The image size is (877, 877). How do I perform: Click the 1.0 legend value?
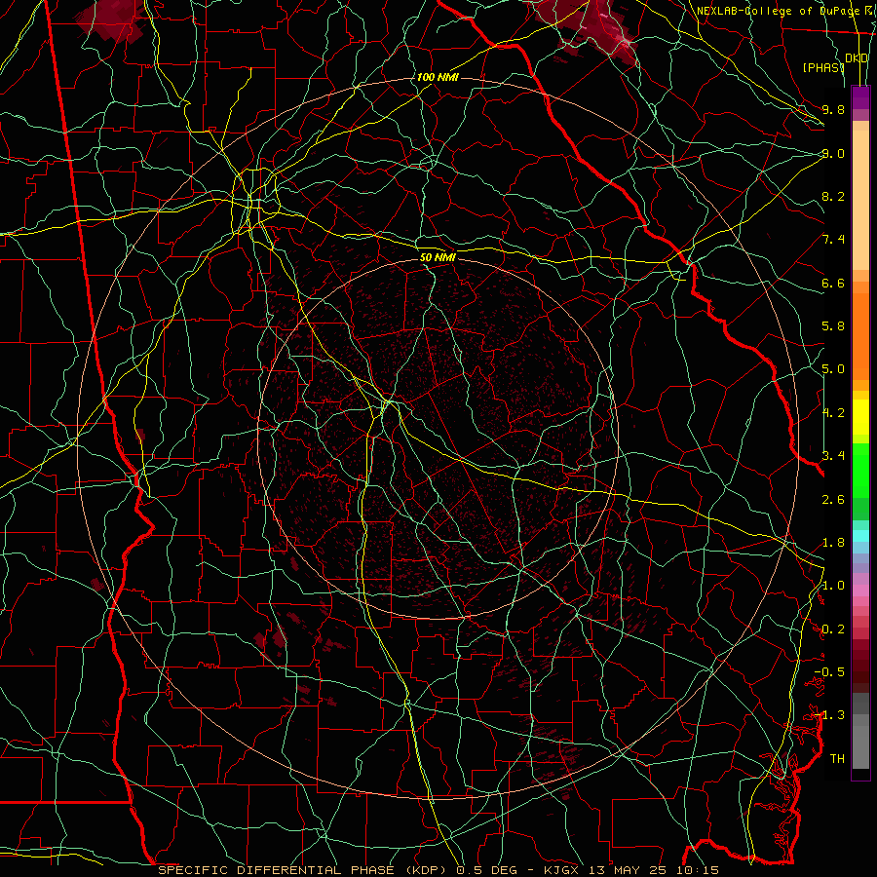pyautogui.click(x=833, y=586)
